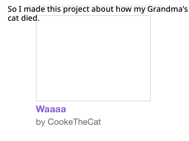Click the letter "I" in the post
The width and height of the screenshot is (189, 141).
tap(20, 9)
